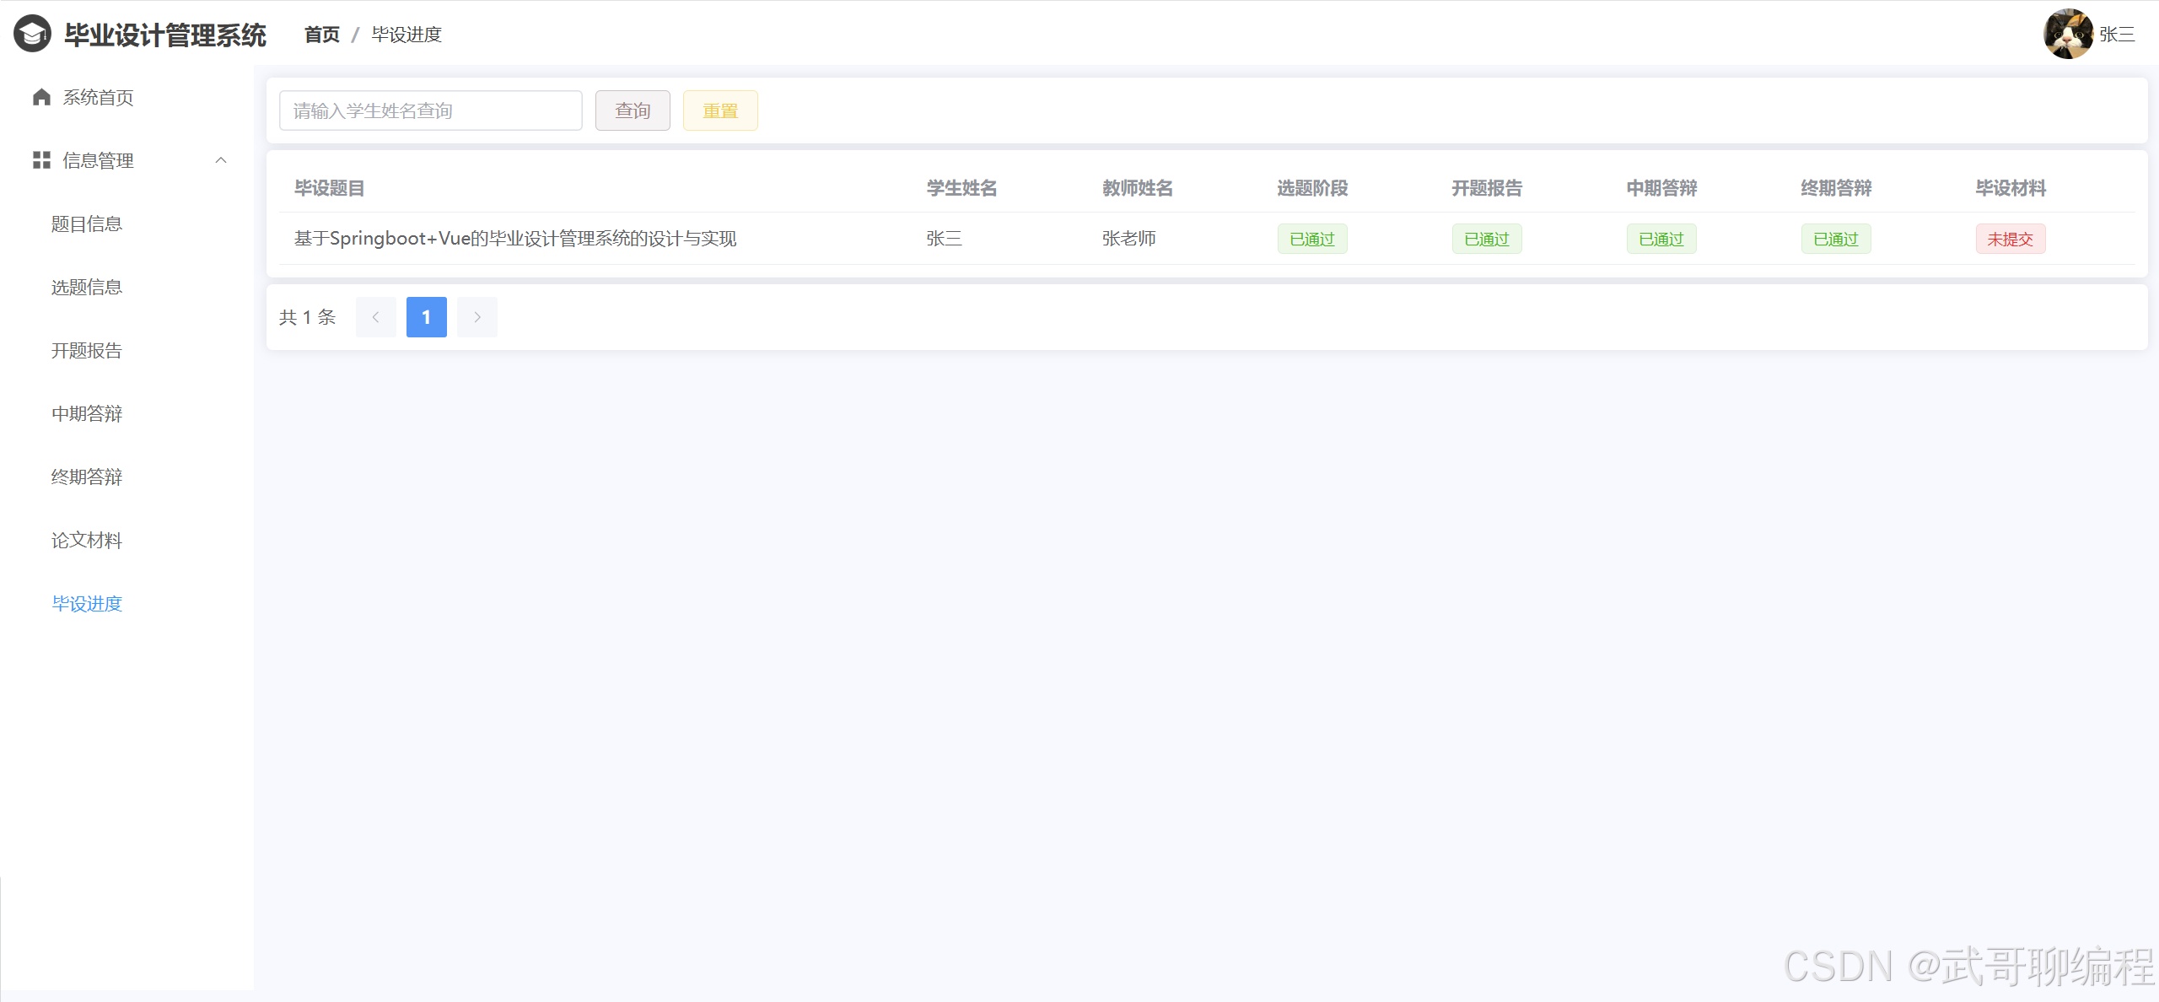This screenshot has width=2159, height=1002.
Task: Click the graduation cap logo icon
Action: click(x=32, y=35)
